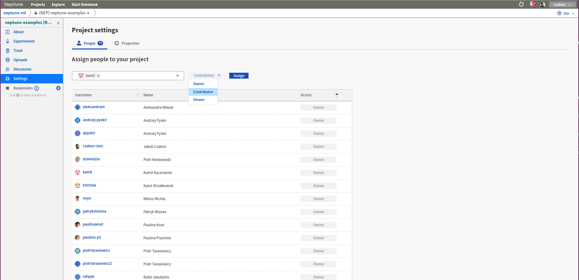The image size is (579, 280).
Task: Go to neptune-ml breadcrumb link
Action: pos(15,13)
